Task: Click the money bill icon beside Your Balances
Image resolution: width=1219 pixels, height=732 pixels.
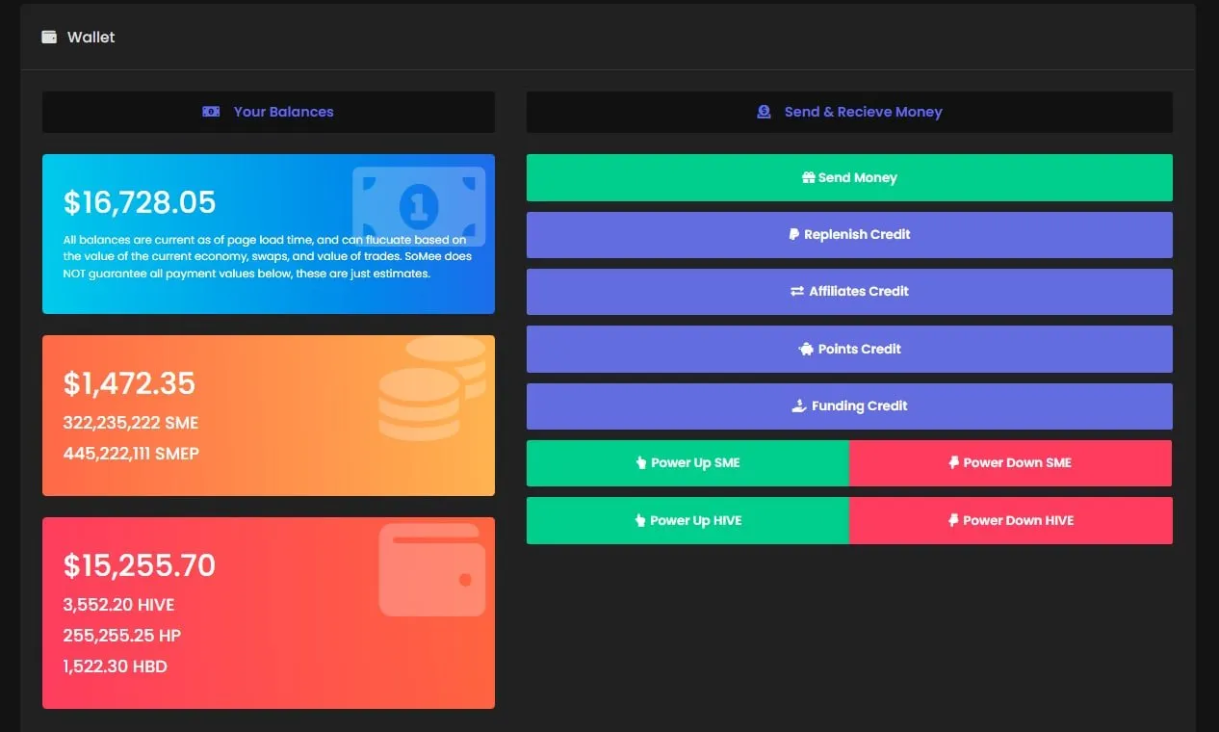Action: point(211,112)
